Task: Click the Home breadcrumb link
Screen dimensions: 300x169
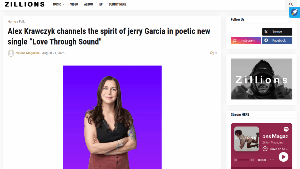Action: click(12, 22)
